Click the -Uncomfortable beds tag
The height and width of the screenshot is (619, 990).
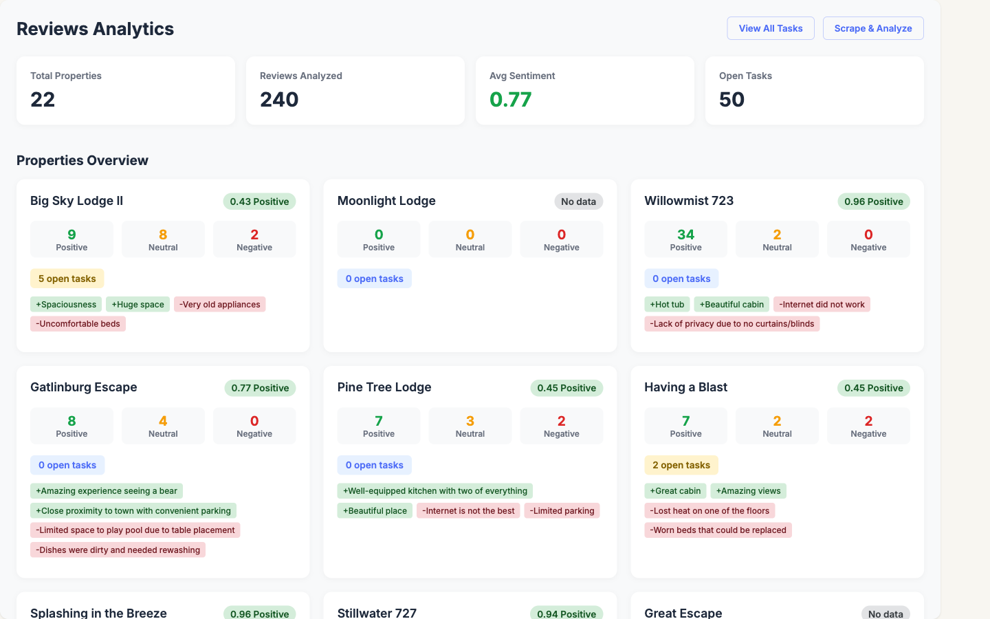pyautogui.click(x=78, y=324)
